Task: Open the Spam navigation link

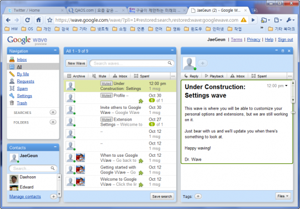Action: pyautogui.click(x=22, y=88)
